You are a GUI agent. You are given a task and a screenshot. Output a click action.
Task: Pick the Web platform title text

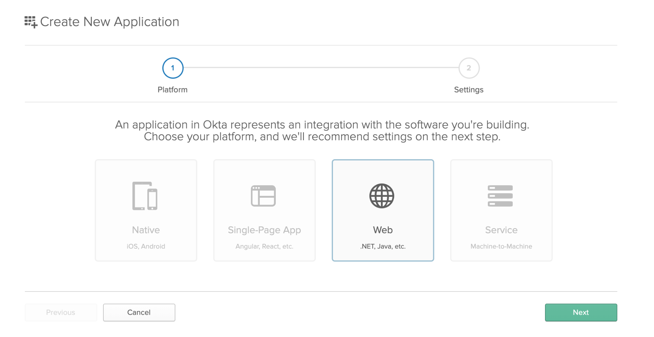[x=383, y=230]
